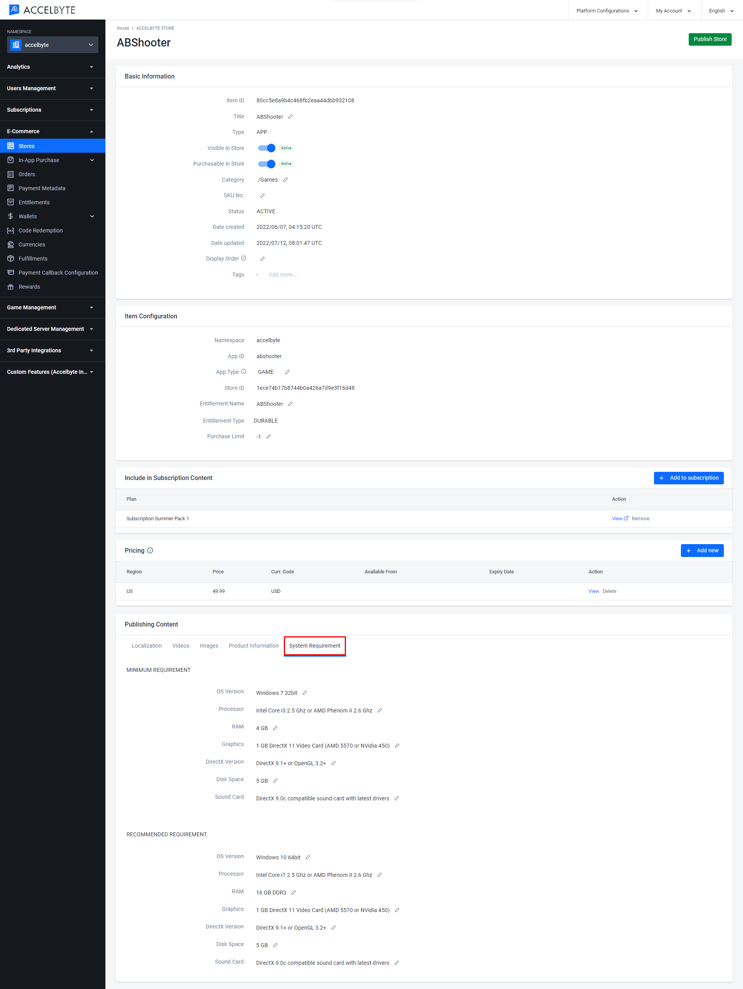This screenshot has height=989, width=743.
Task: Click Add more tags field
Action: coord(283,275)
